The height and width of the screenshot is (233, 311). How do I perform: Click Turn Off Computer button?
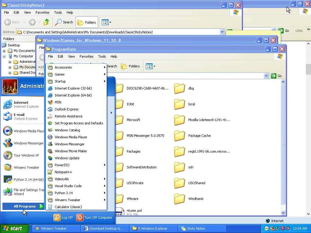[94, 218]
